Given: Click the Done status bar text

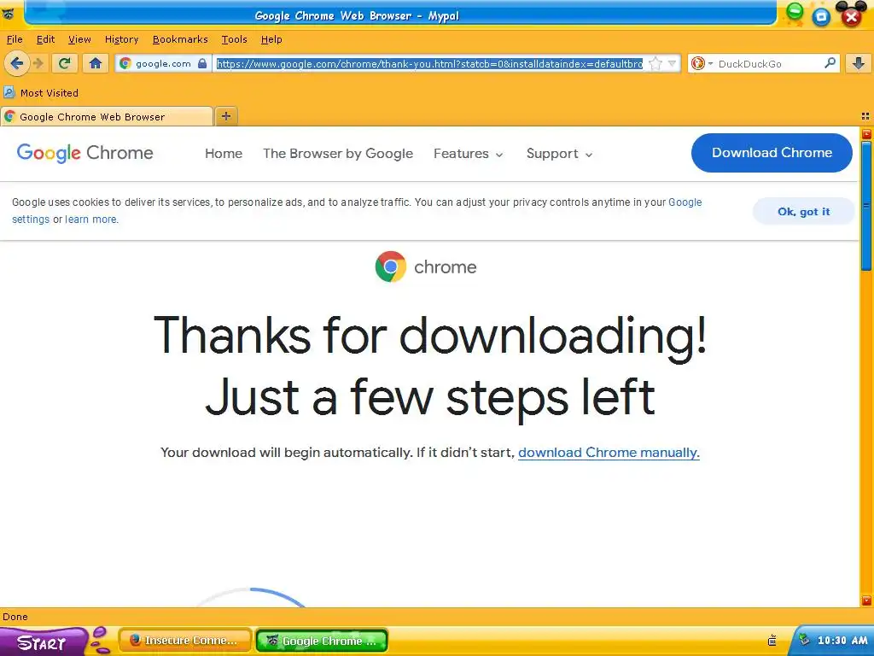Looking at the screenshot, I should coord(15,617).
